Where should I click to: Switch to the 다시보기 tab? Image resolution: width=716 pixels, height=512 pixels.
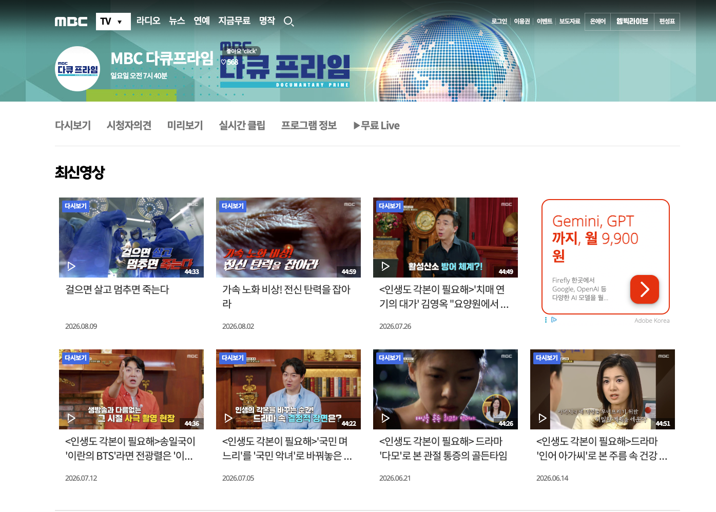click(x=73, y=126)
